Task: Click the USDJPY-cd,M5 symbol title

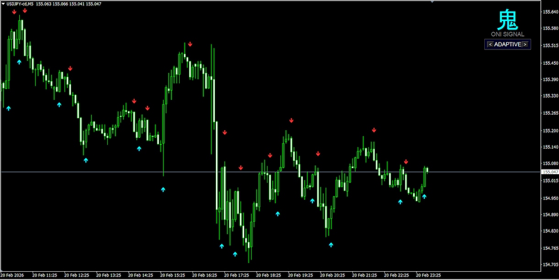Action: point(20,4)
